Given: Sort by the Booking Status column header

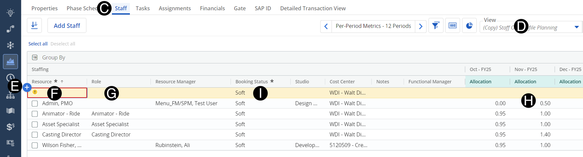Looking at the screenshot, I should (251, 82).
